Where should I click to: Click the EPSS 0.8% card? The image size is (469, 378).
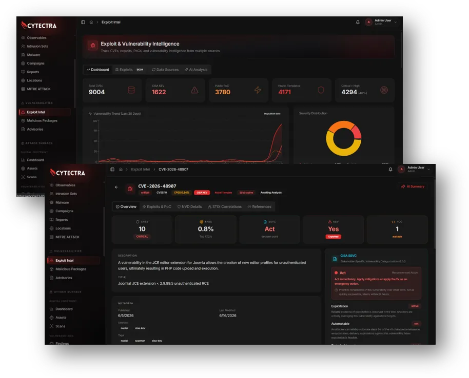pyautogui.click(x=206, y=229)
